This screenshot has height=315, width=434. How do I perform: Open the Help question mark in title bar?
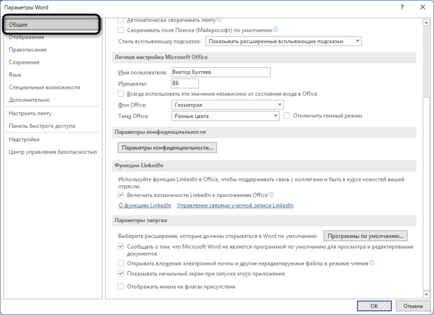click(x=402, y=7)
